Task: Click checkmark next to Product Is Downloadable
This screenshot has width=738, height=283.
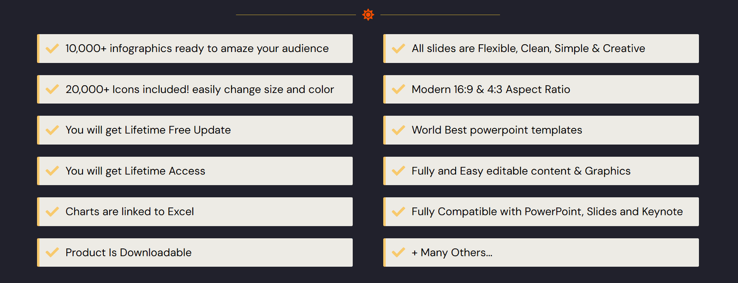Action: (x=52, y=252)
